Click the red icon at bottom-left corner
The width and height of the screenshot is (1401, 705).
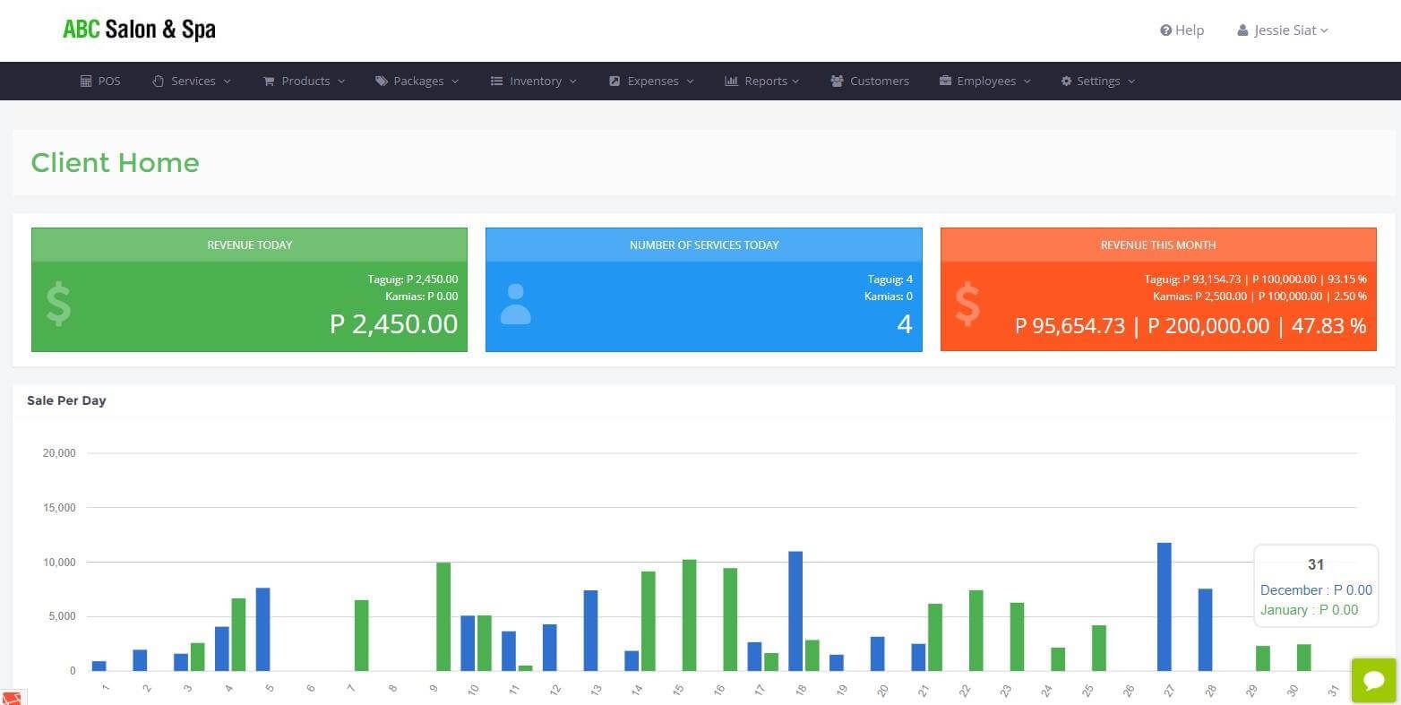tap(12, 698)
